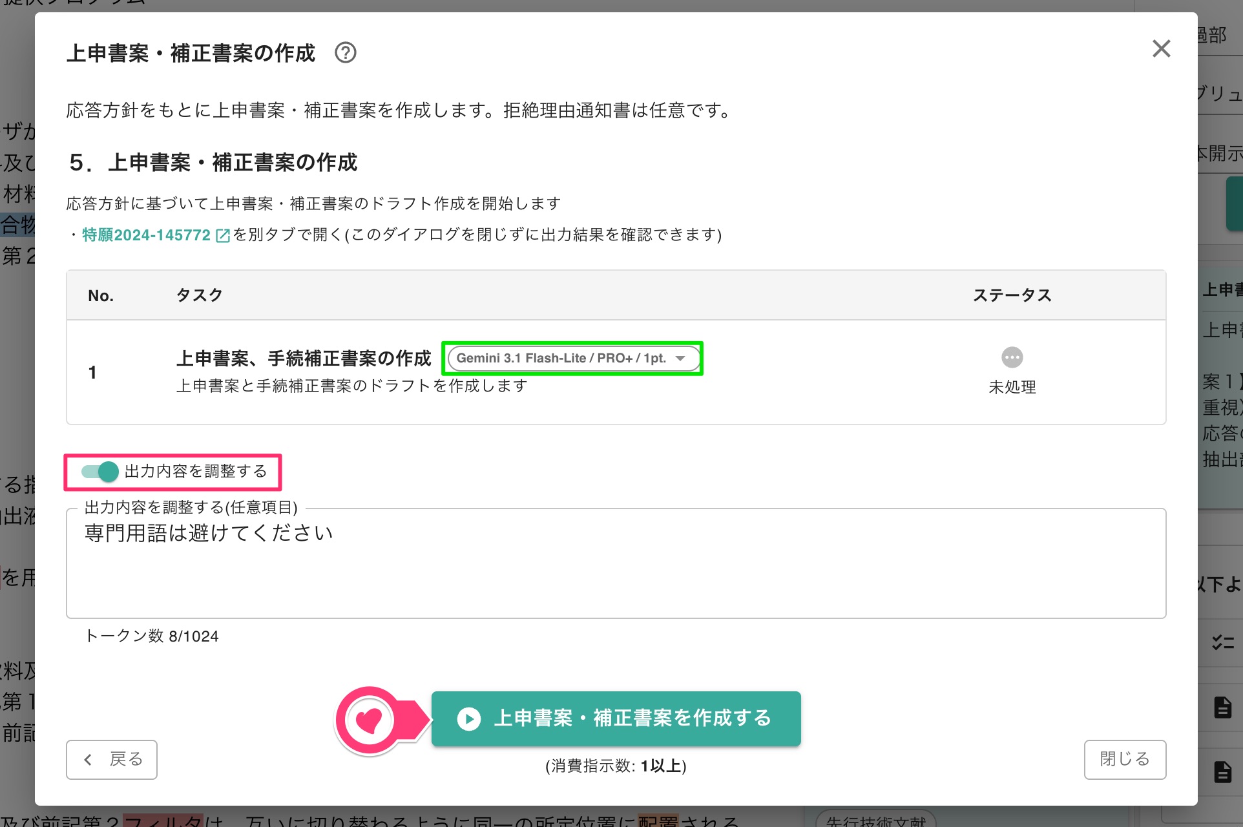This screenshot has height=827, width=1243.
Task: Close the dialog with the X icon
Action: pyautogui.click(x=1161, y=48)
